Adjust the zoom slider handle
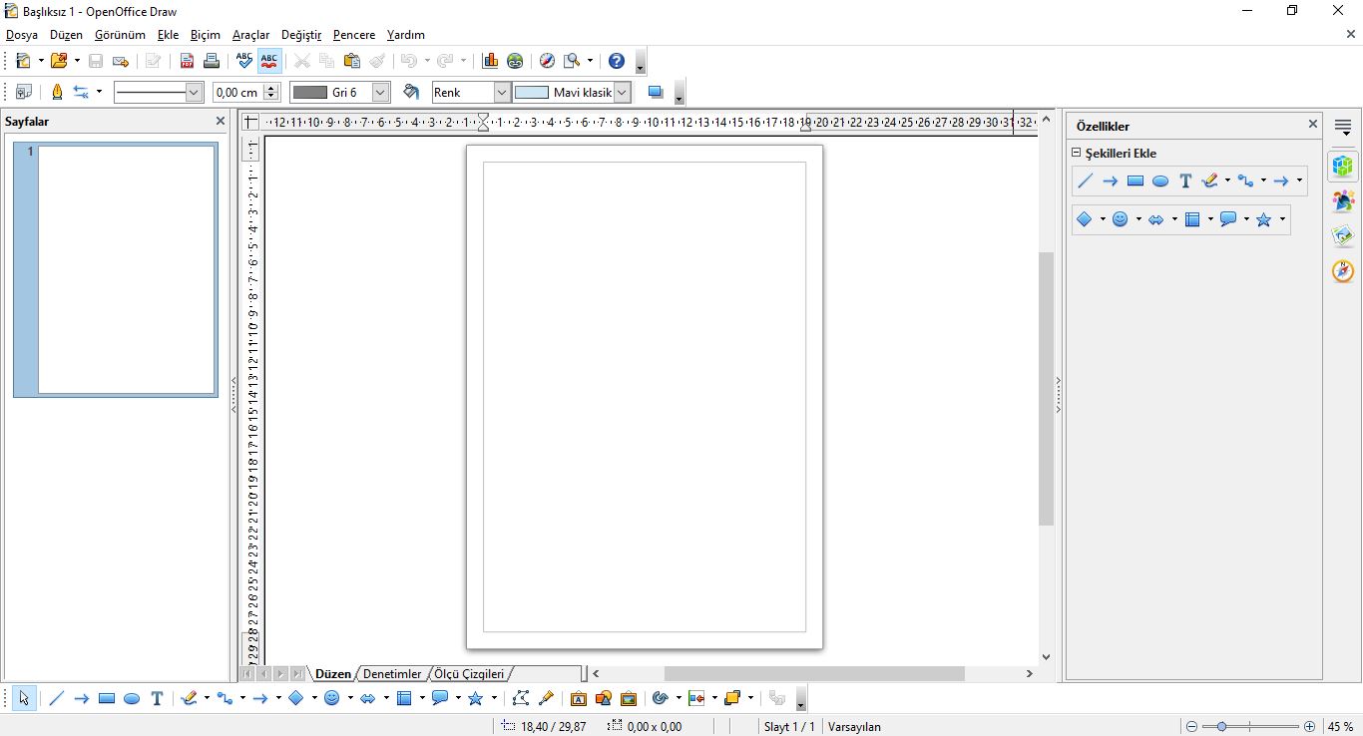This screenshot has height=736, width=1363. point(1221,727)
